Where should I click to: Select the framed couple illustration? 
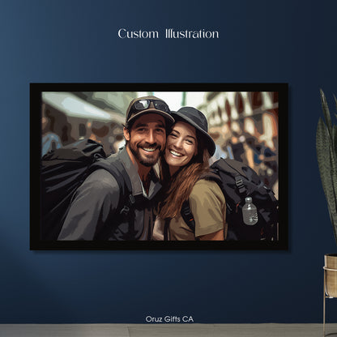coord(159,166)
